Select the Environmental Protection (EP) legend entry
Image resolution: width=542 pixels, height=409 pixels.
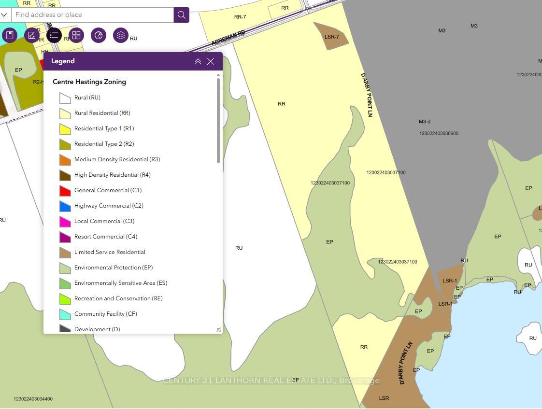click(x=113, y=268)
